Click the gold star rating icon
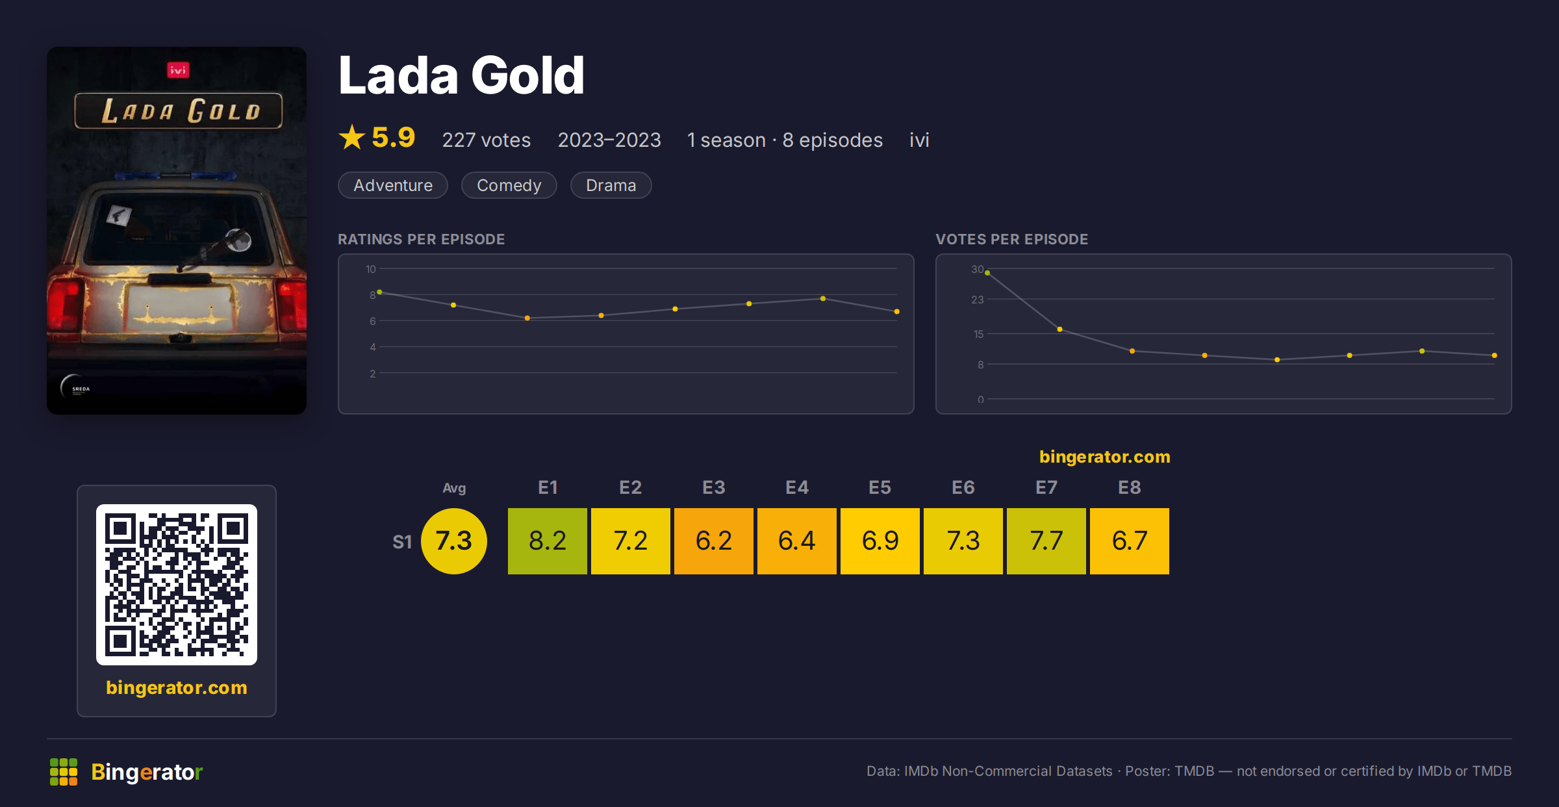The height and width of the screenshot is (807, 1559). tap(352, 137)
